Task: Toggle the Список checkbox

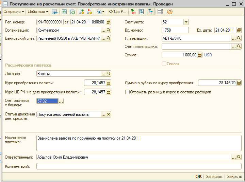Action: pyautogui.click(x=164, y=64)
